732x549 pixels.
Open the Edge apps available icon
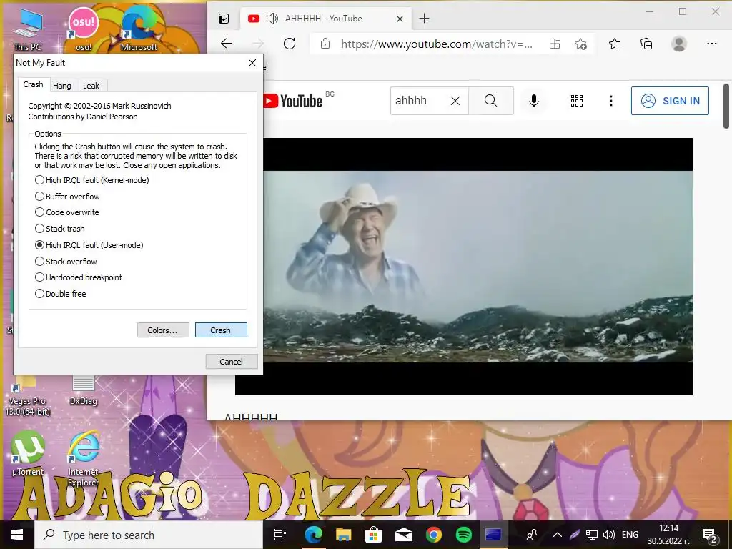(555, 44)
